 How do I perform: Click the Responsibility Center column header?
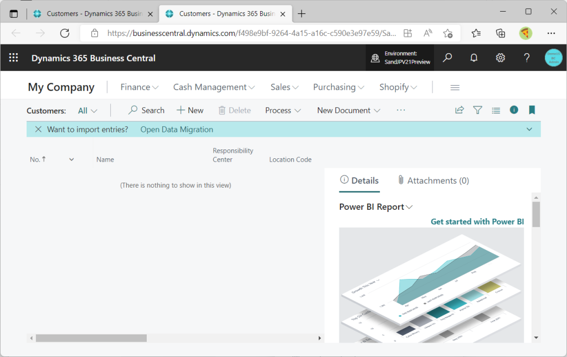(233, 155)
